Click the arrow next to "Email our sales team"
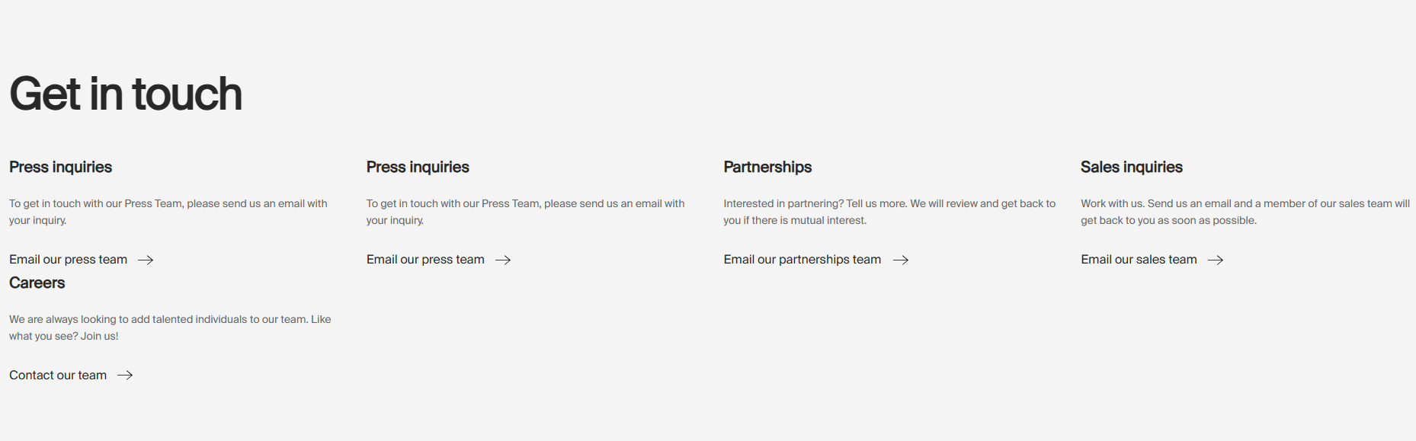The width and height of the screenshot is (1416, 441). click(x=1216, y=260)
